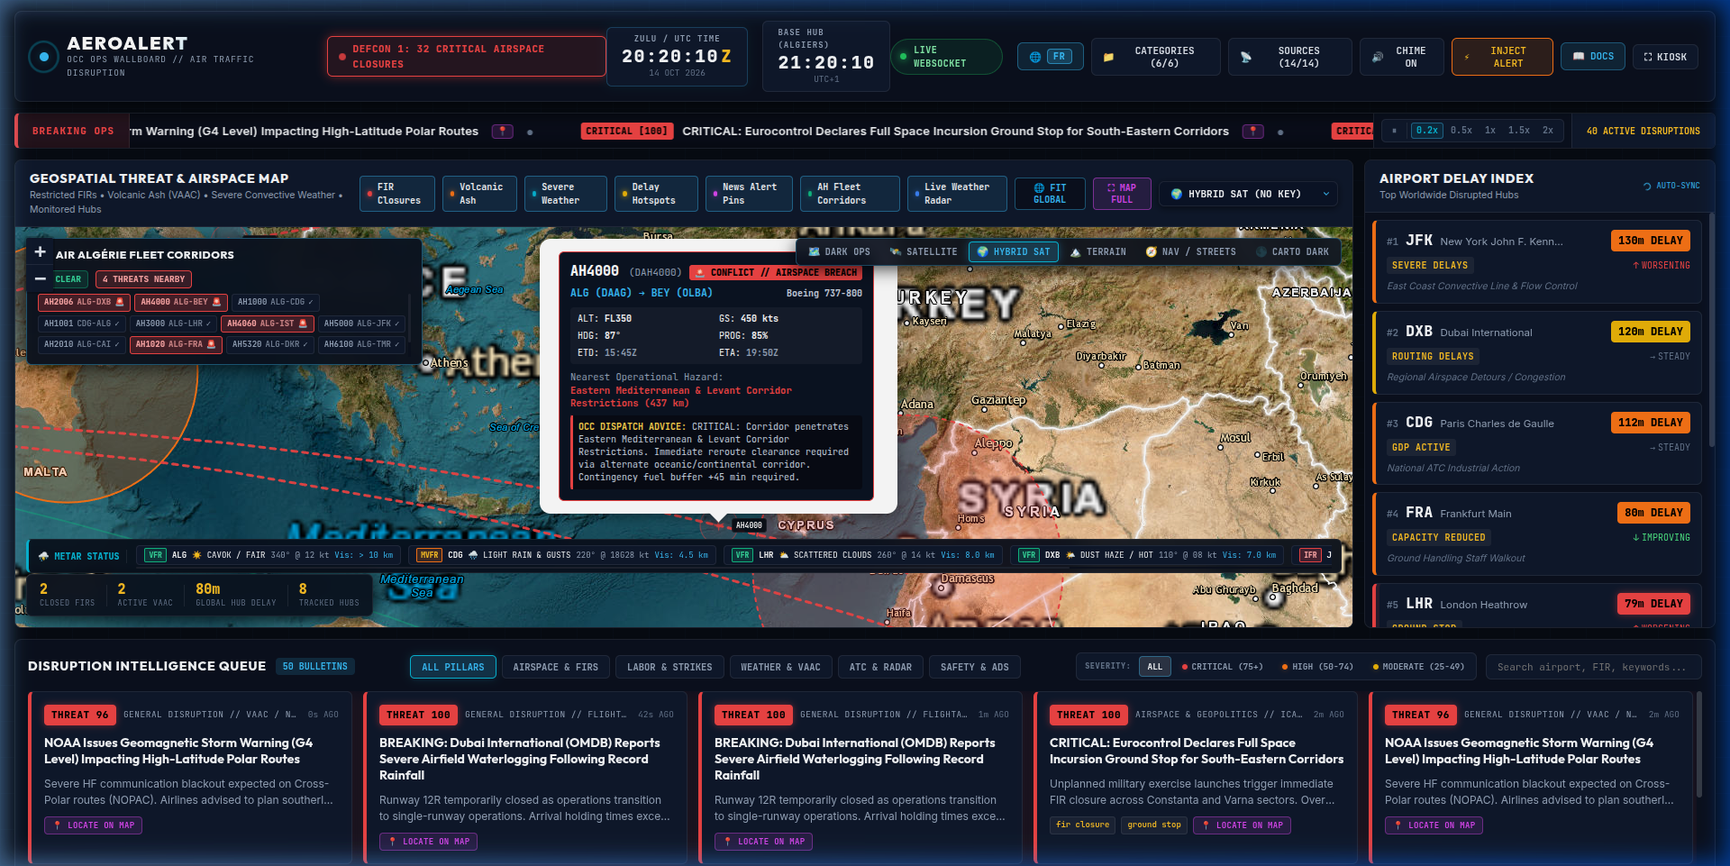The height and width of the screenshot is (866, 1730).
Task: Click the METAR Status weather icon
Action: click(43, 556)
